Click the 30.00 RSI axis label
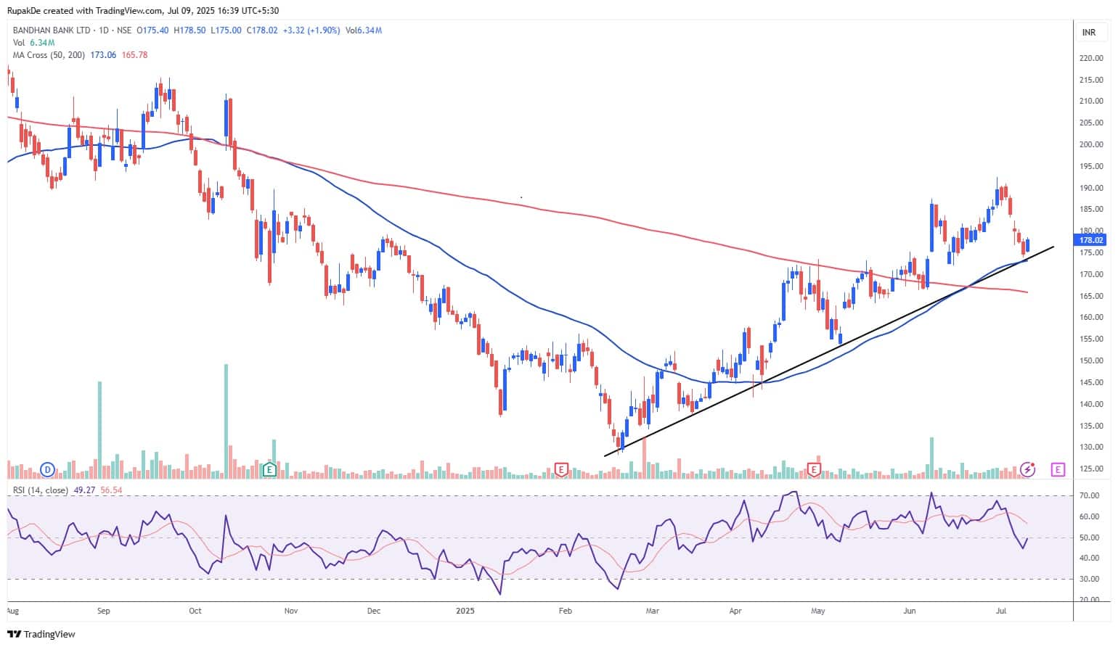1118x647 pixels. pos(1090,579)
